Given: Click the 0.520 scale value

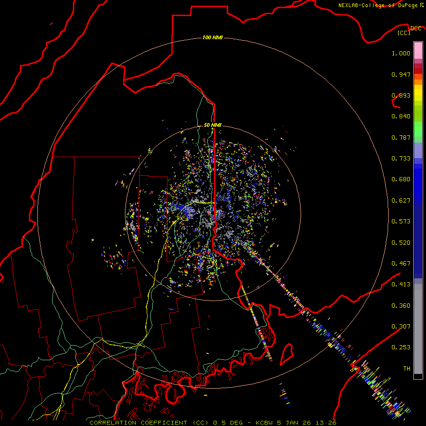Looking at the screenshot, I should coord(401,243).
